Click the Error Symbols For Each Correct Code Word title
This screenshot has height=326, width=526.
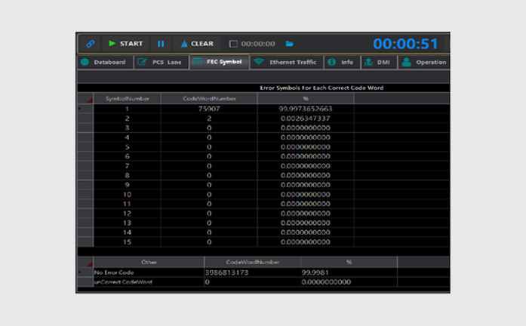(x=321, y=88)
